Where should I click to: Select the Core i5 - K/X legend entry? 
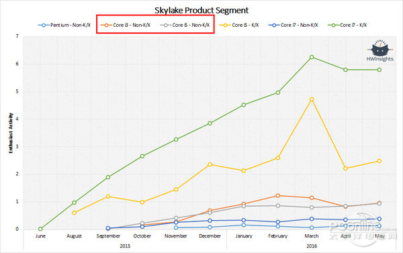239,26
